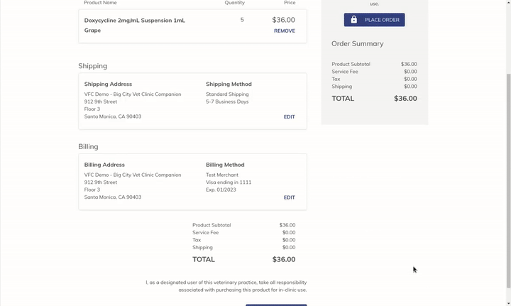Select the Shipping section heading
The width and height of the screenshot is (511, 306).
point(92,66)
